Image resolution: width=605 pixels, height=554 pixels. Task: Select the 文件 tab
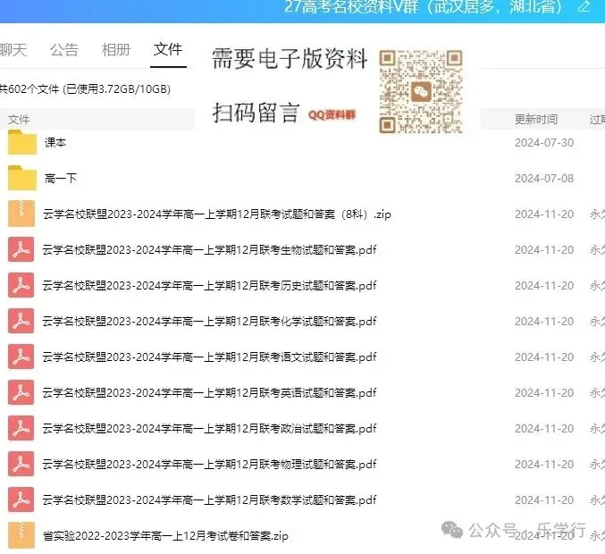tap(168, 49)
